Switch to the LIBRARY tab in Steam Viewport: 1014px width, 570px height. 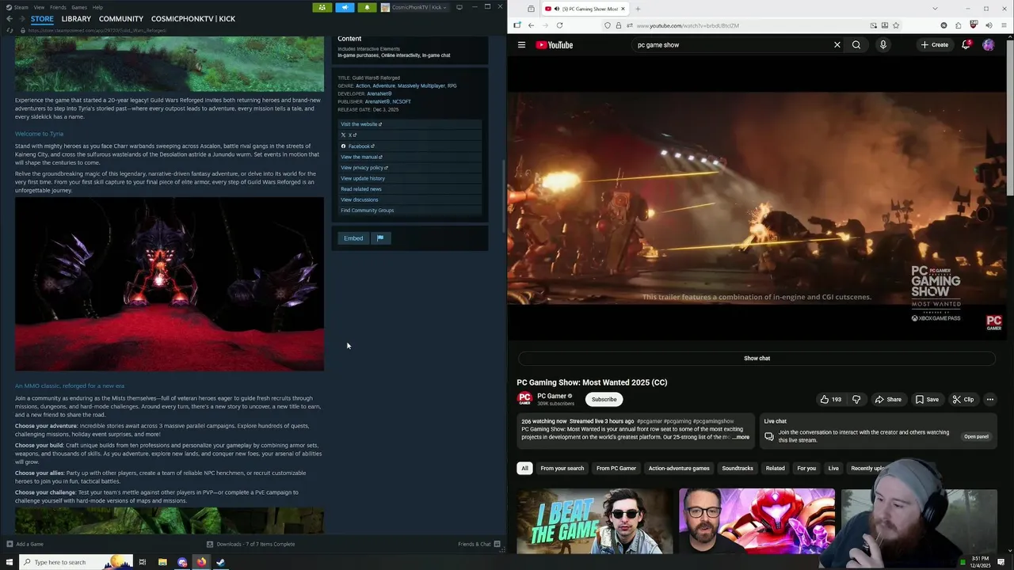click(76, 18)
